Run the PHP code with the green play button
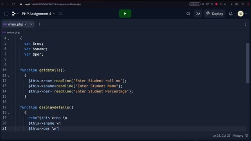 125,14
